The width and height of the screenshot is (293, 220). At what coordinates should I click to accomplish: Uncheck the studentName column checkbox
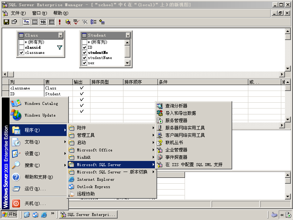(85, 58)
